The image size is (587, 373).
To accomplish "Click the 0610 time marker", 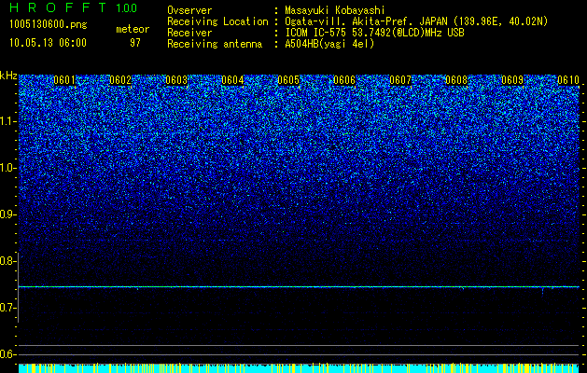I will (x=568, y=80).
